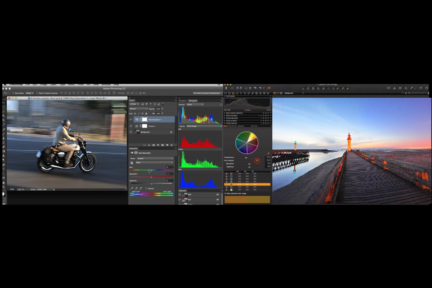Open the Preset Custom dropdown
The width and height of the screenshot is (432, 288).
click(155, 158)
